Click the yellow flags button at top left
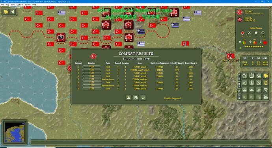The height and width of the screenshot is (148, 272). [x=6, y=12]
